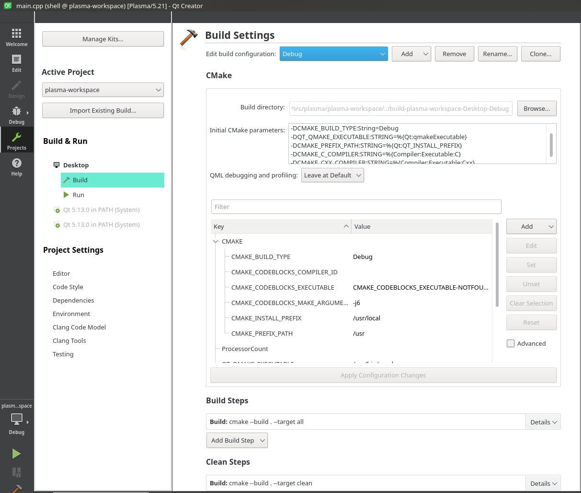Image resolution: width=581 pixels, height=493 pixels.
Task: Open Testing project settings
Action: [x=63, y=354]
